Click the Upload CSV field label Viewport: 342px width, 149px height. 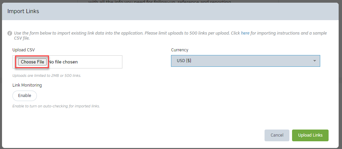coord(23,50)
